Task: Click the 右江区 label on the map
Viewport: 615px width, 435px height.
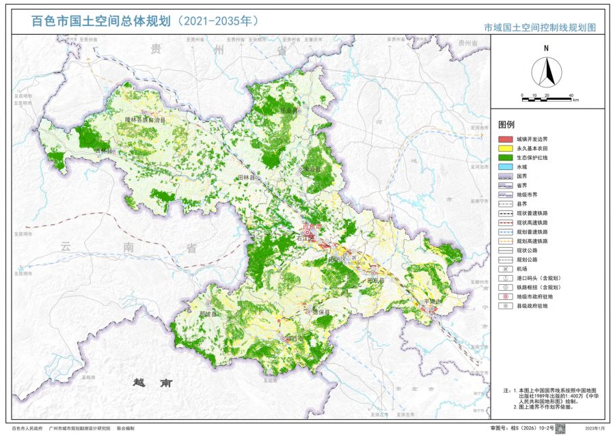Action: pyautogui.click(x=305, y=238)
